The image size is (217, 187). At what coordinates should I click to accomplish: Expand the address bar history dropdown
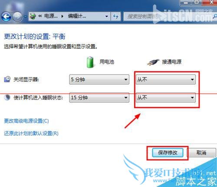coord(107,16)
